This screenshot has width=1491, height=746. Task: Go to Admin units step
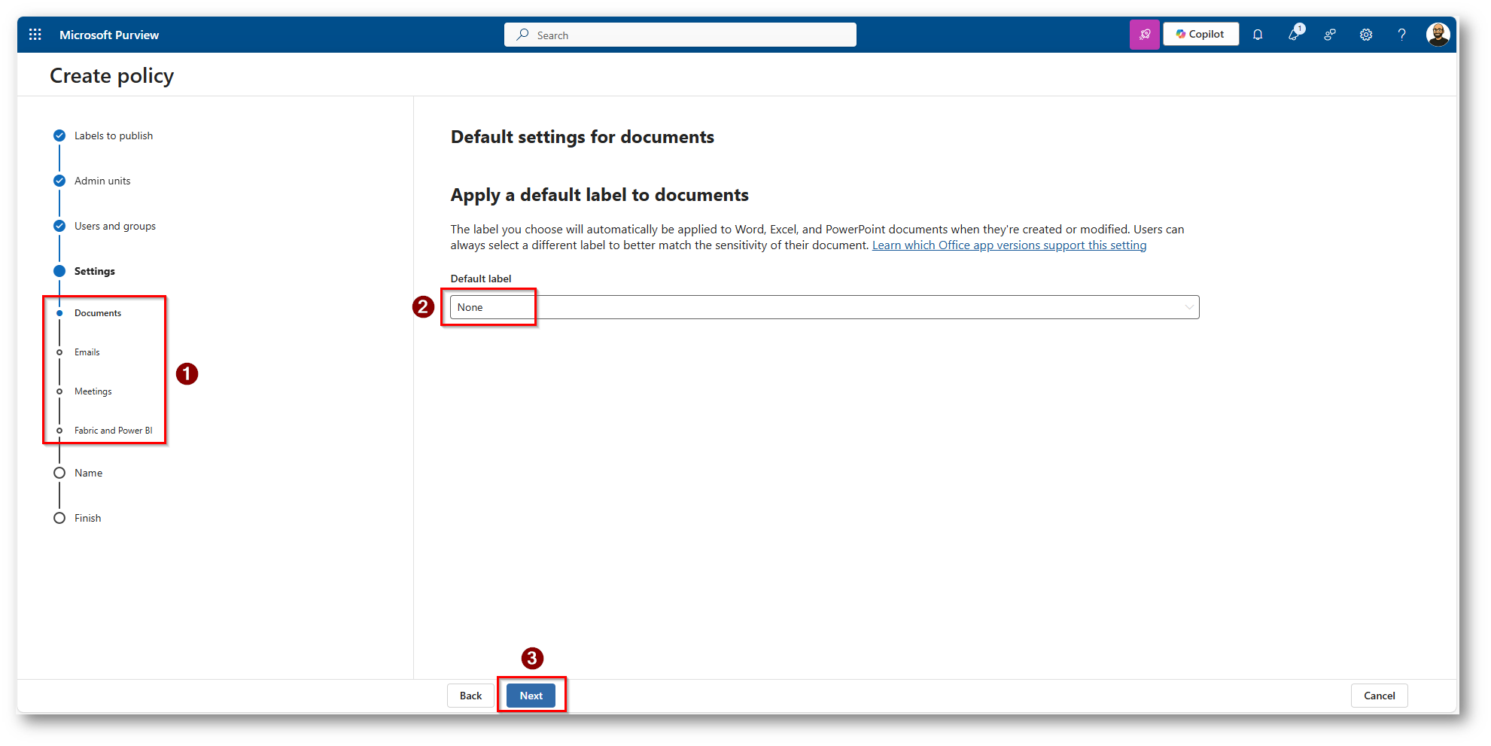[x=102, y=181]
